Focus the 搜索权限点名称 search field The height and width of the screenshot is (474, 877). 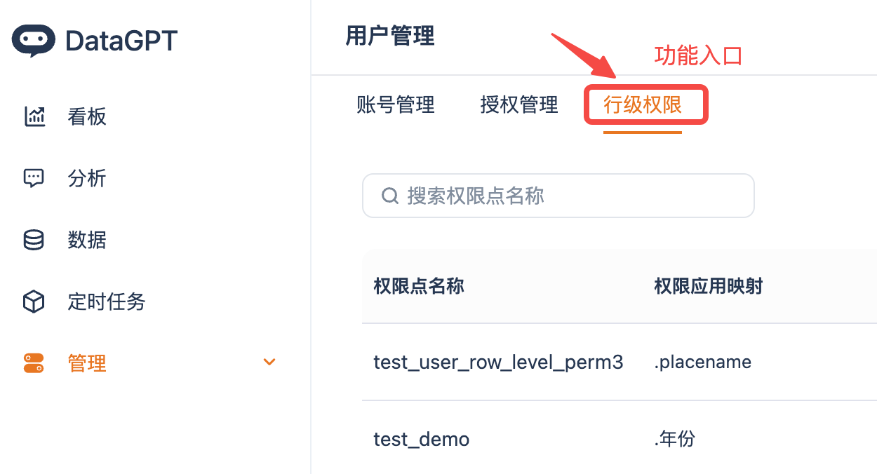pyautogui.click(x=558, y=196)
